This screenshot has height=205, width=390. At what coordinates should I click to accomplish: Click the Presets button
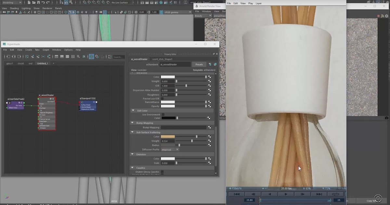pos(199,64)
